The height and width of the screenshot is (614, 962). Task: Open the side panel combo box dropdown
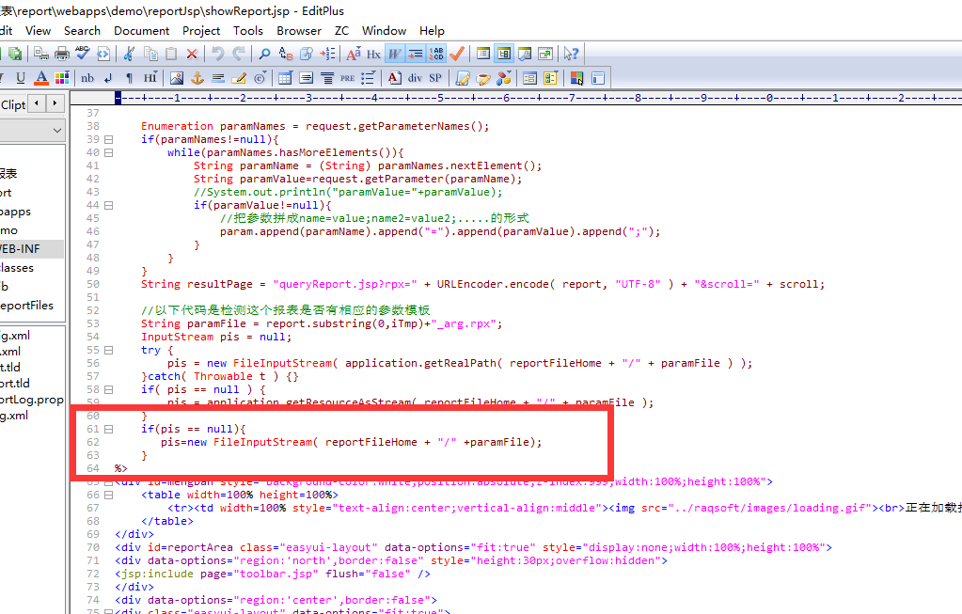(57, 130)
